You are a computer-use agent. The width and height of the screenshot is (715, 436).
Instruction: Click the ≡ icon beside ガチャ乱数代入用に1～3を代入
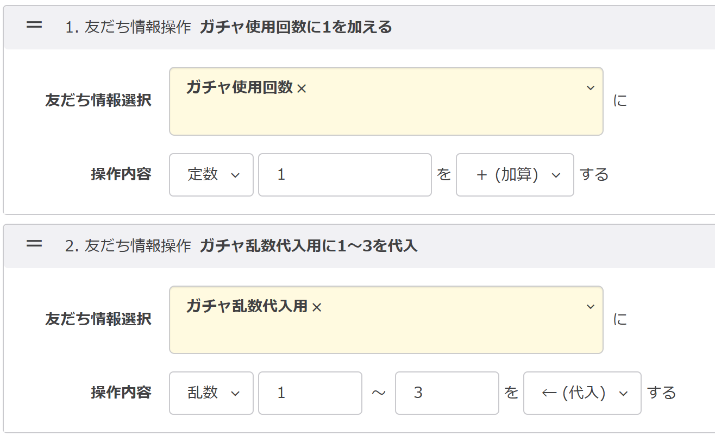[x=34, y=244]
